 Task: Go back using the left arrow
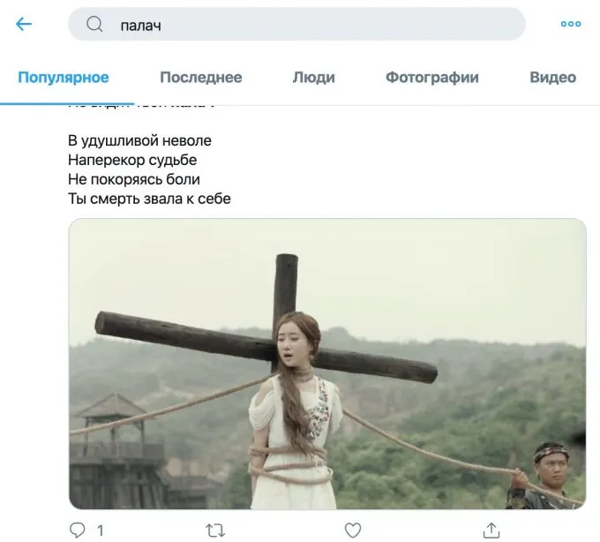click(x=24, y=25)
